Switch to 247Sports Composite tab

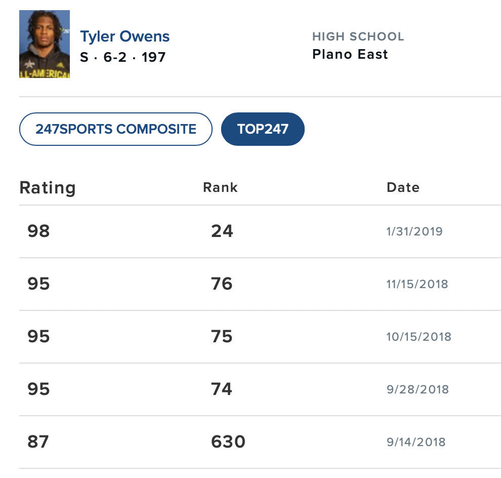click(116, 129)
